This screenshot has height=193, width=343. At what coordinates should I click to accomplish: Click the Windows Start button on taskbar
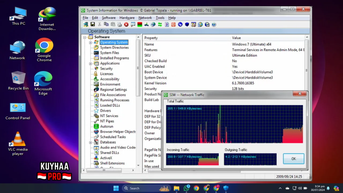point(116,188)
